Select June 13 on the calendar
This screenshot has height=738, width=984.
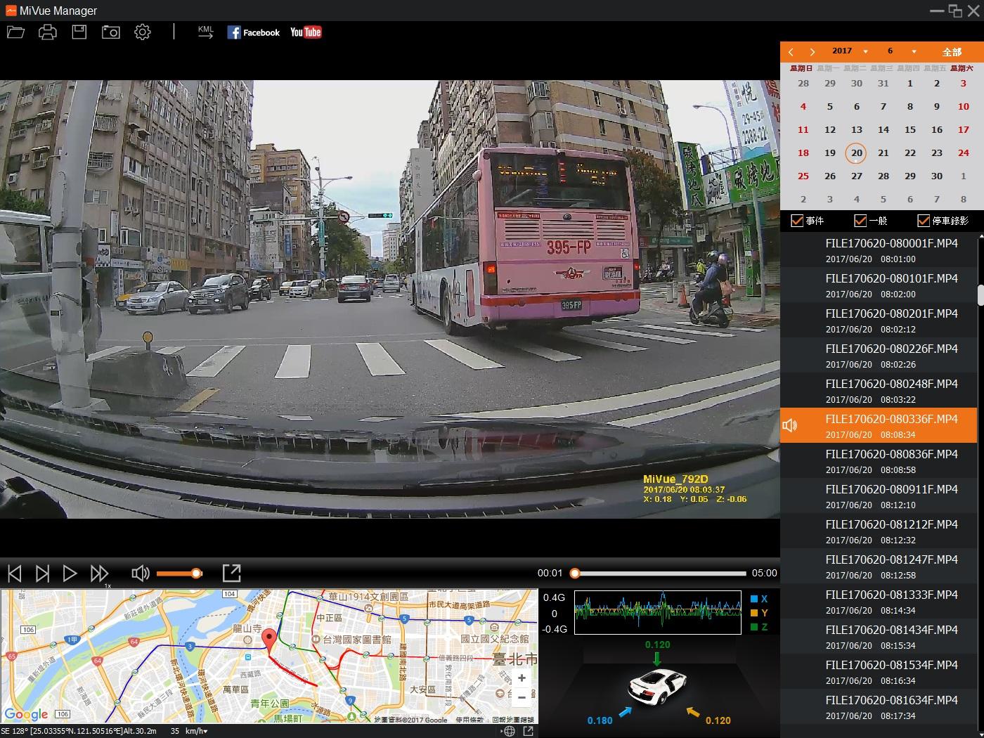[x=856, y=129]
